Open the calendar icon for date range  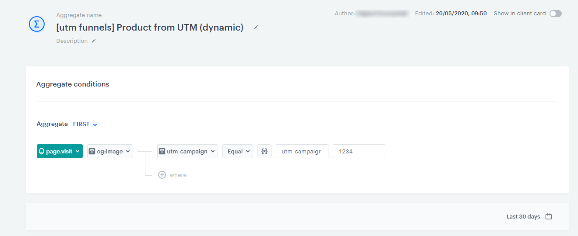click(549, 217)
